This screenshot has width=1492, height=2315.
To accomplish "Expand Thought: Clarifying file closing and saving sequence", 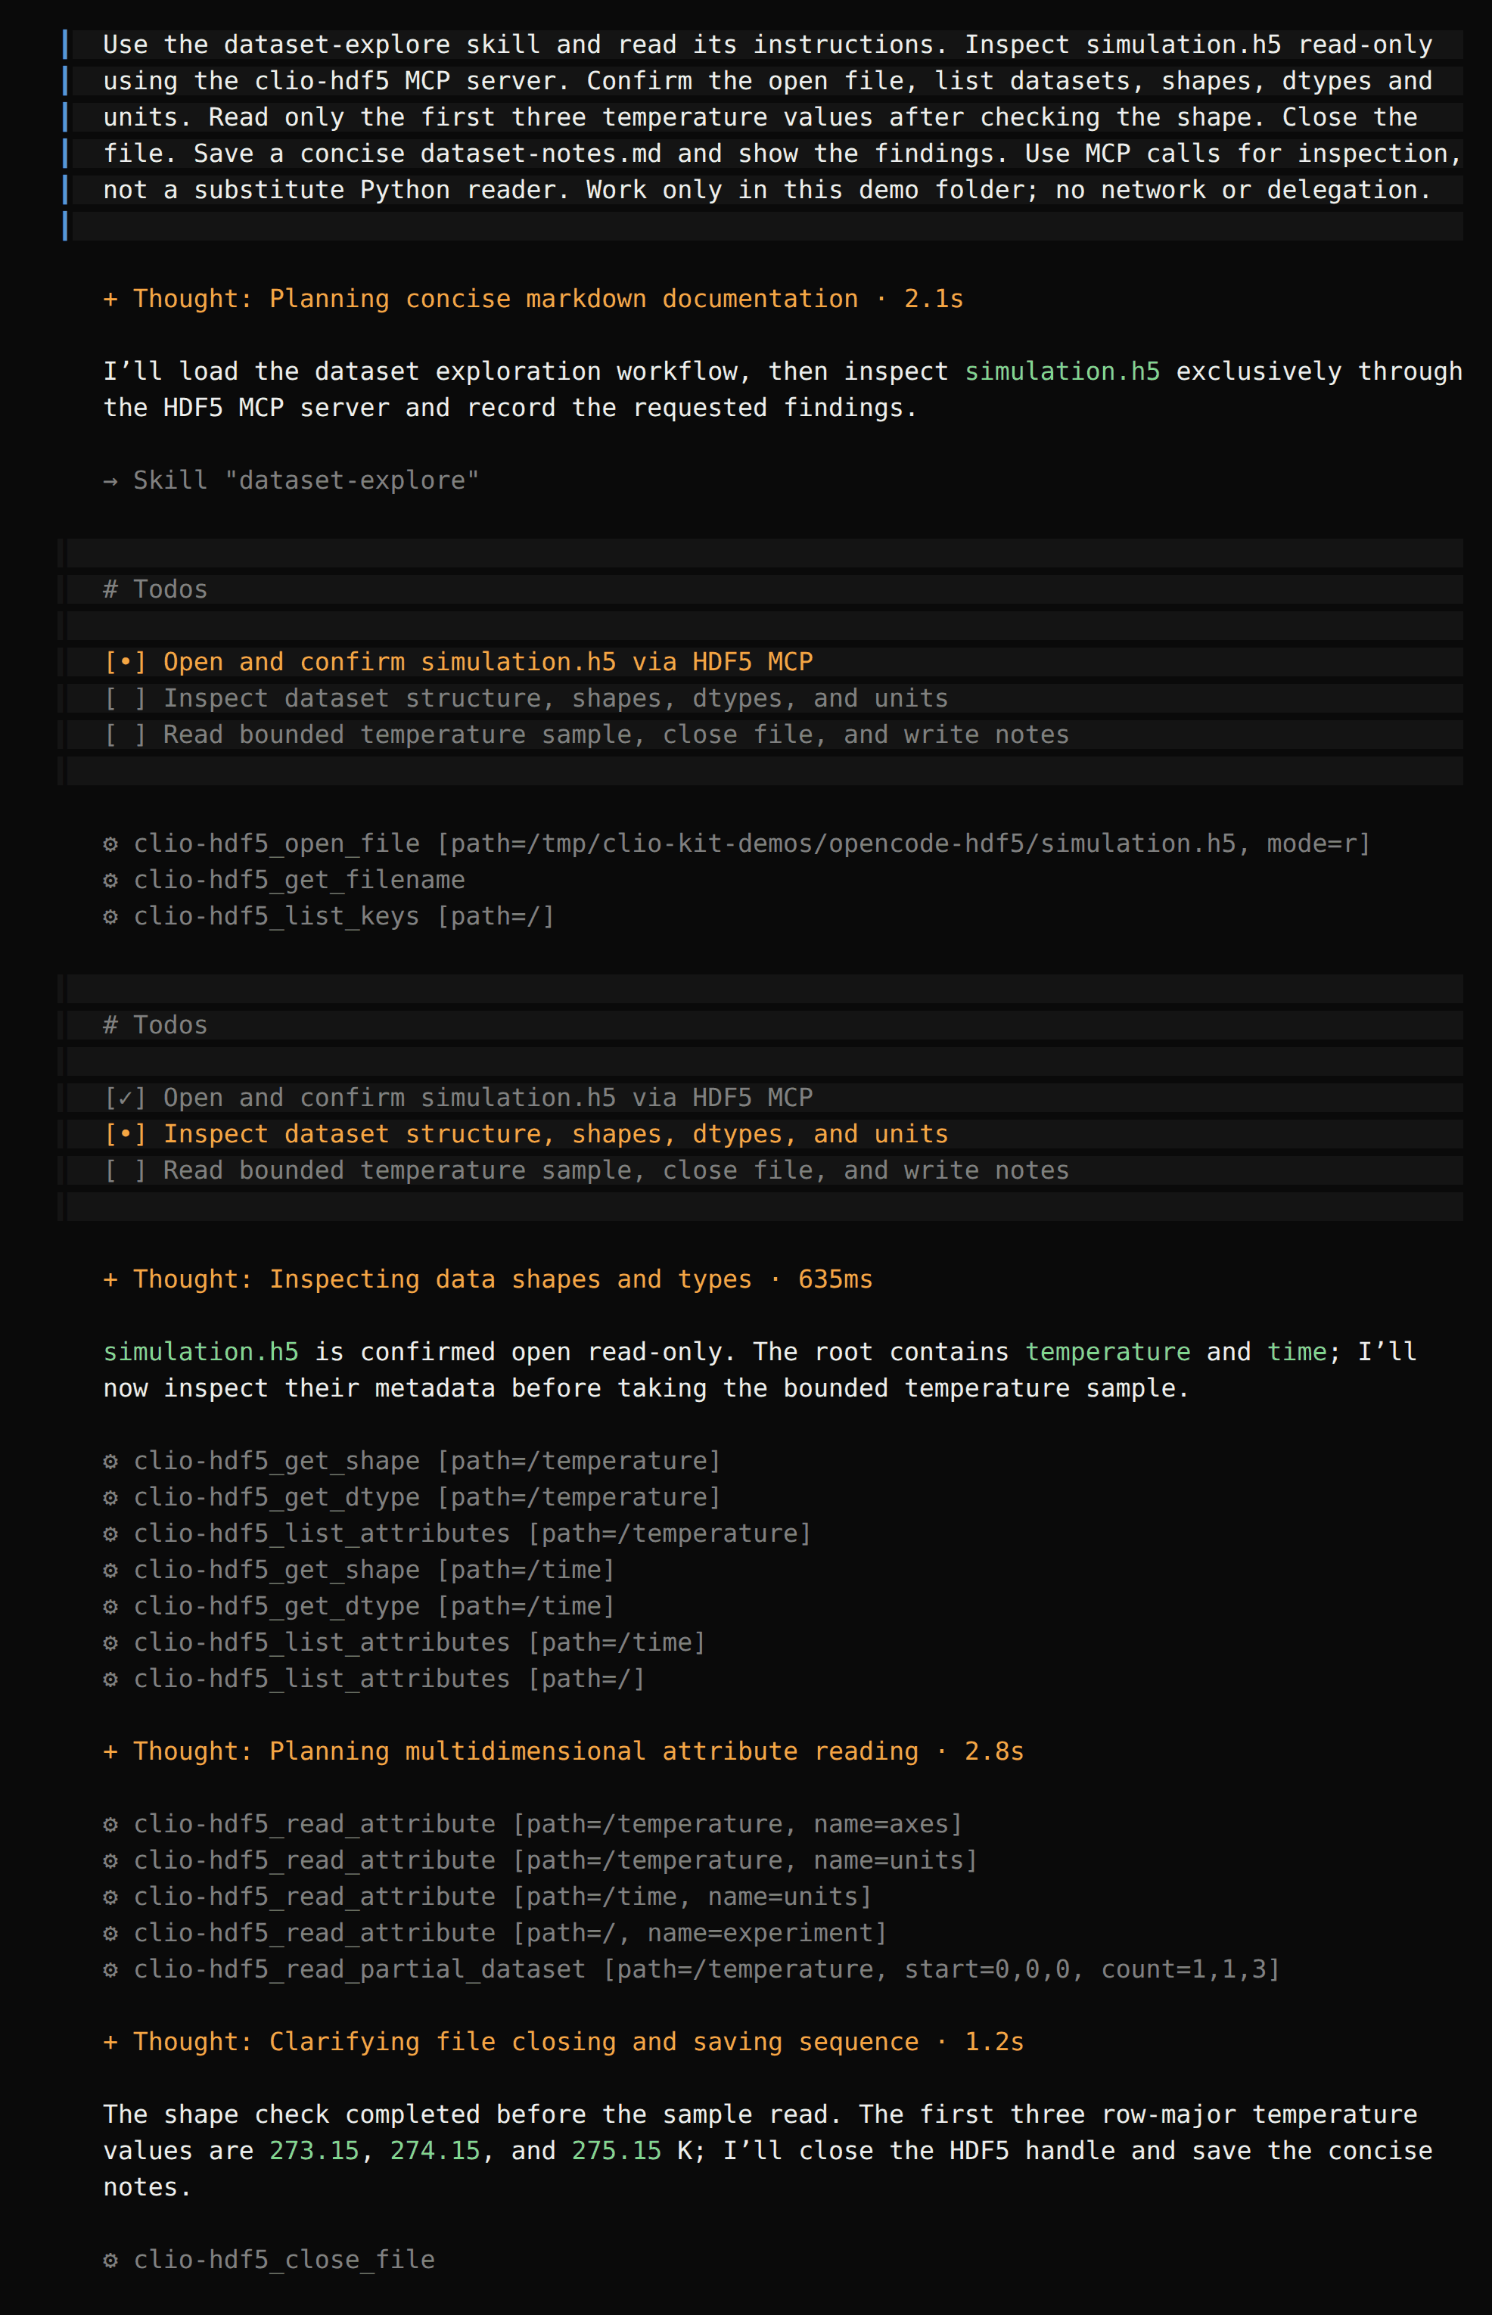I will 563,2043.
